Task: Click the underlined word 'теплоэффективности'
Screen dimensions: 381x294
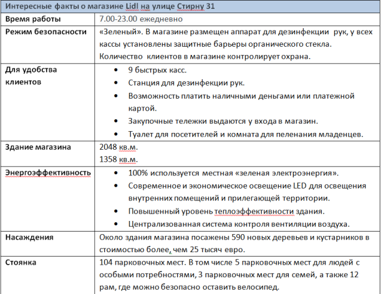Action: point(244,211)
